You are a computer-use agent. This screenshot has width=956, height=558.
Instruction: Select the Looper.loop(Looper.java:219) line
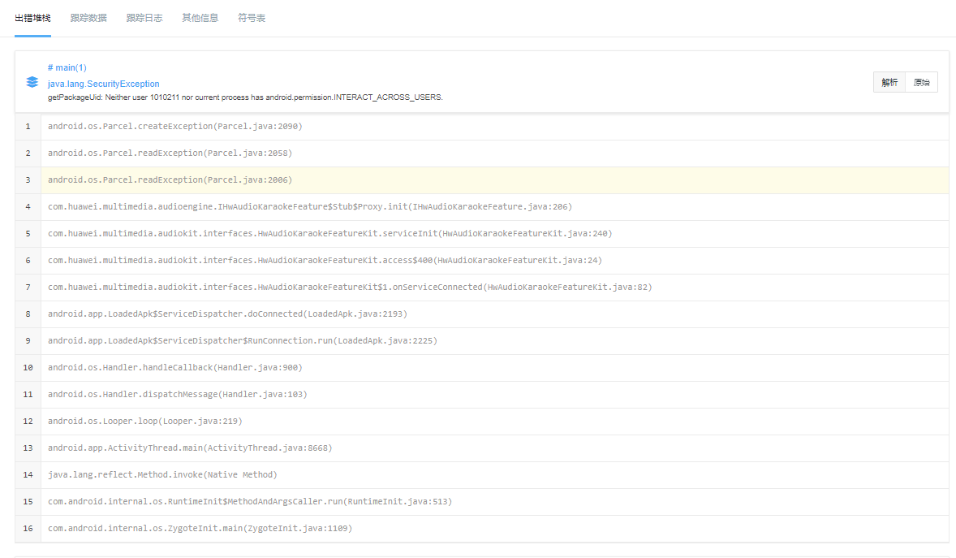click(494, 422)
